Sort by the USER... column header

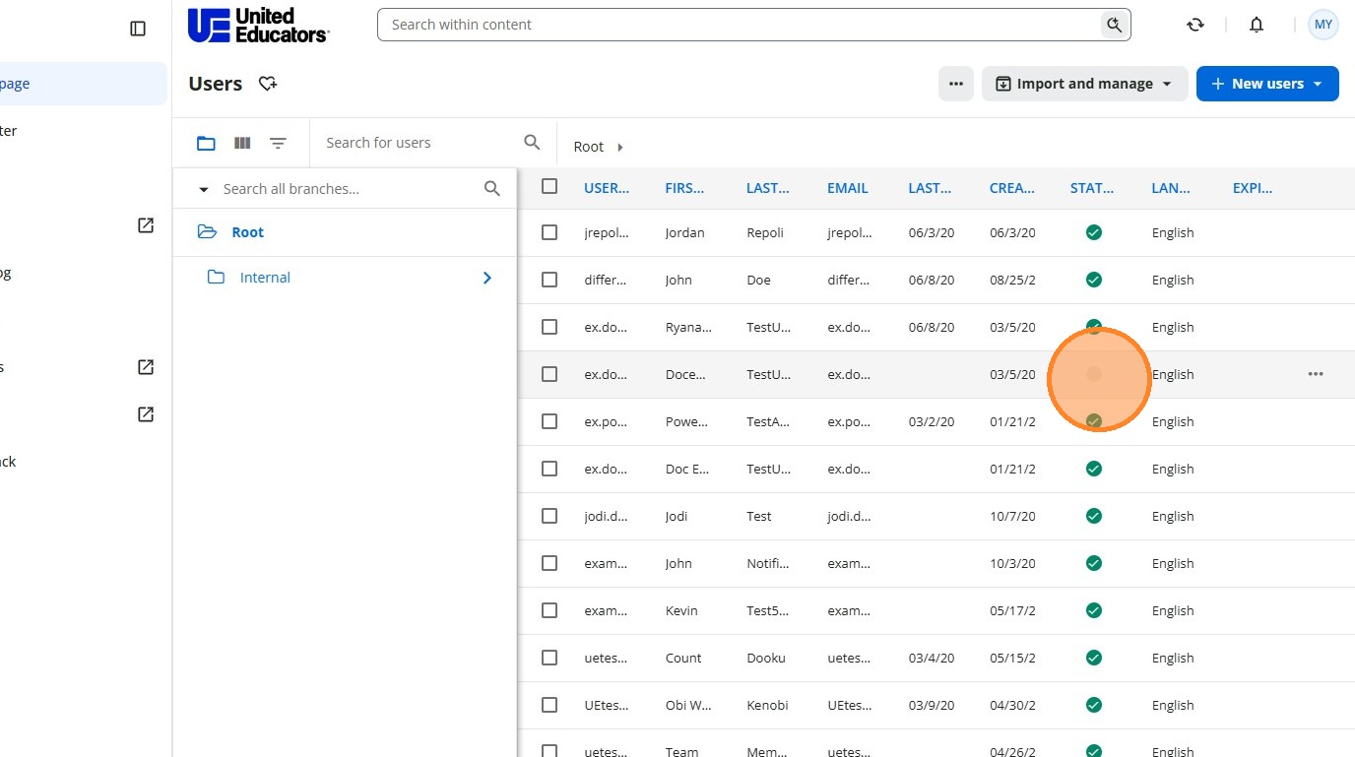[x=607, y=188]
